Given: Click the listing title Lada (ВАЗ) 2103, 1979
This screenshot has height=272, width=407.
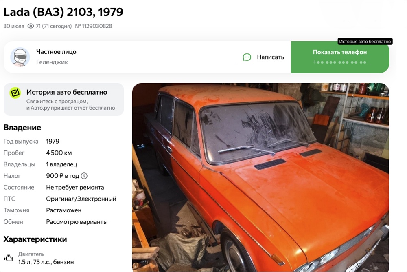Looking at the screenshot, I should [63, 12].
